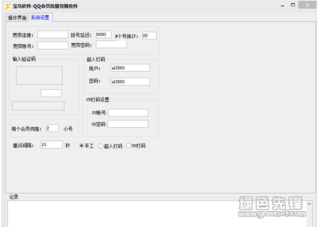Click the wide button below the captcha input
The height and width of the screenshot is (227, 317).
point(38,106)
